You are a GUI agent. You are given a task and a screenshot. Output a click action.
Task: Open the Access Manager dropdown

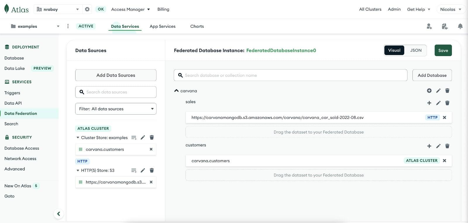130,9
